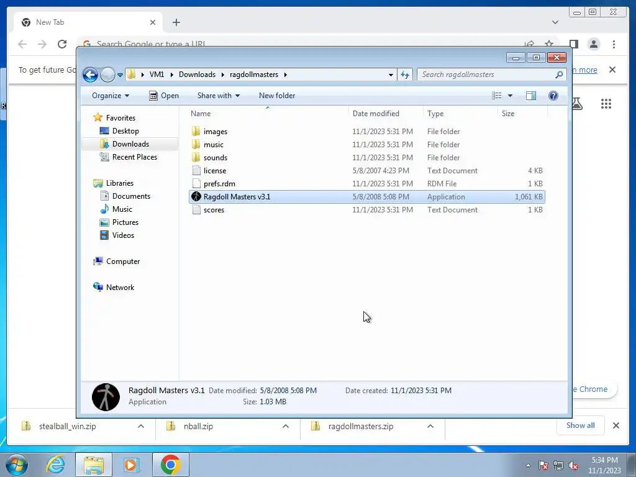Image resolution: width=636 pixels, height=477 pixels.
Task: Click New folder button
Action: (x=277, y=96)
